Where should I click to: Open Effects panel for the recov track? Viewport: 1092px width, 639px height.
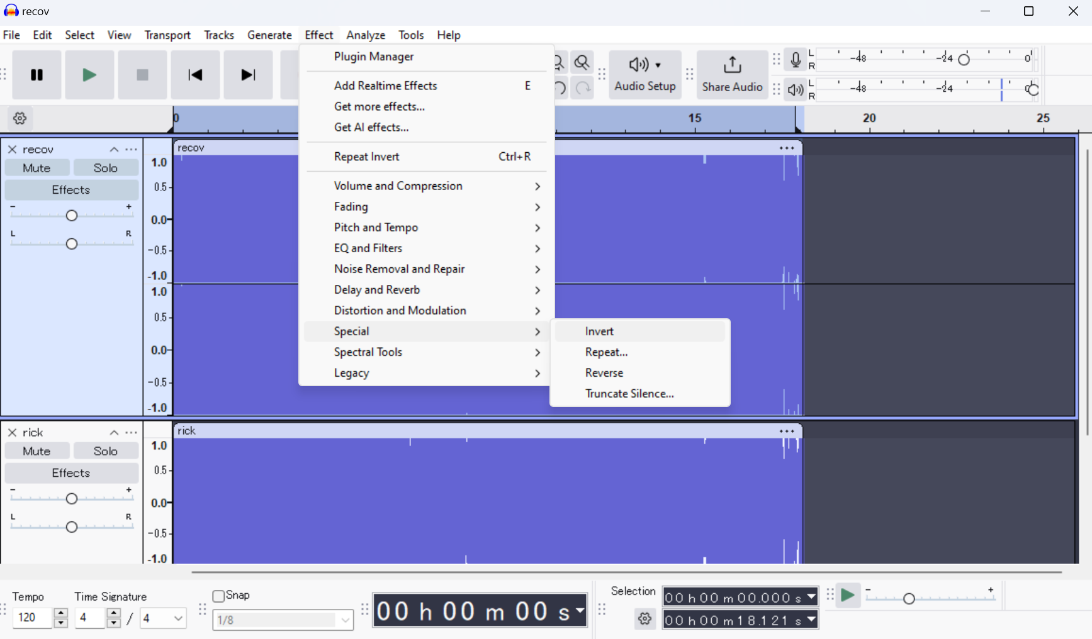(71, 190)
